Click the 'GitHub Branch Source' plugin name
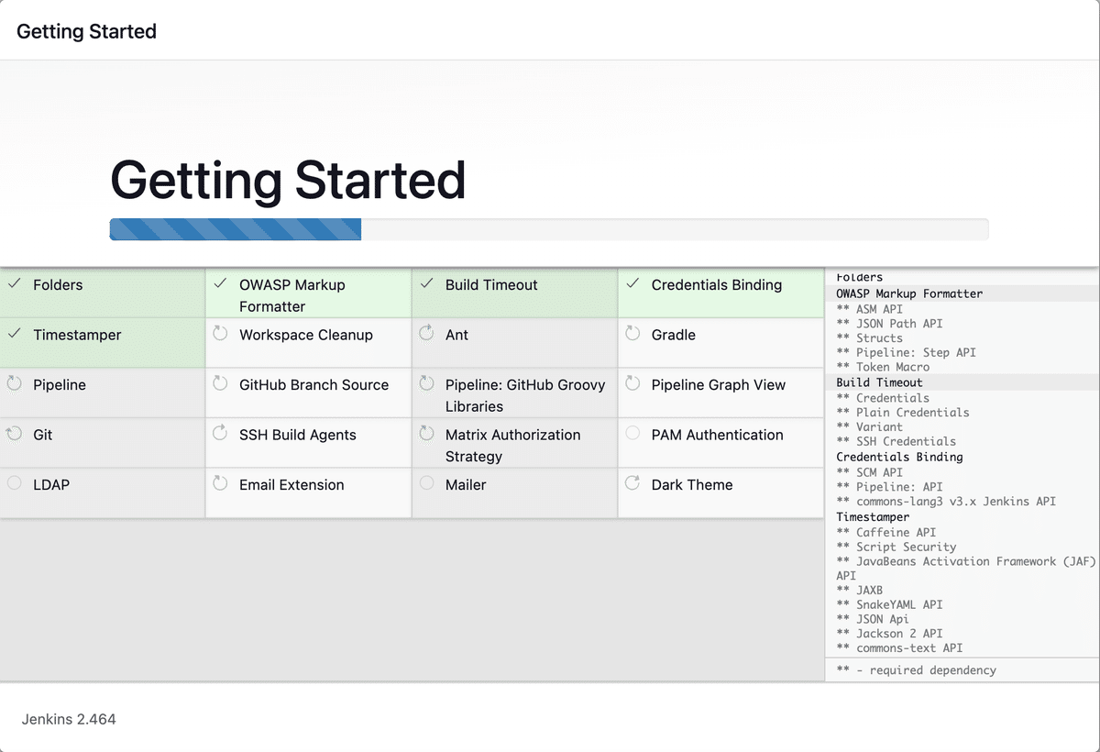Image resolution: width=1100 pixels, height=752 pixels. (314, 385)
